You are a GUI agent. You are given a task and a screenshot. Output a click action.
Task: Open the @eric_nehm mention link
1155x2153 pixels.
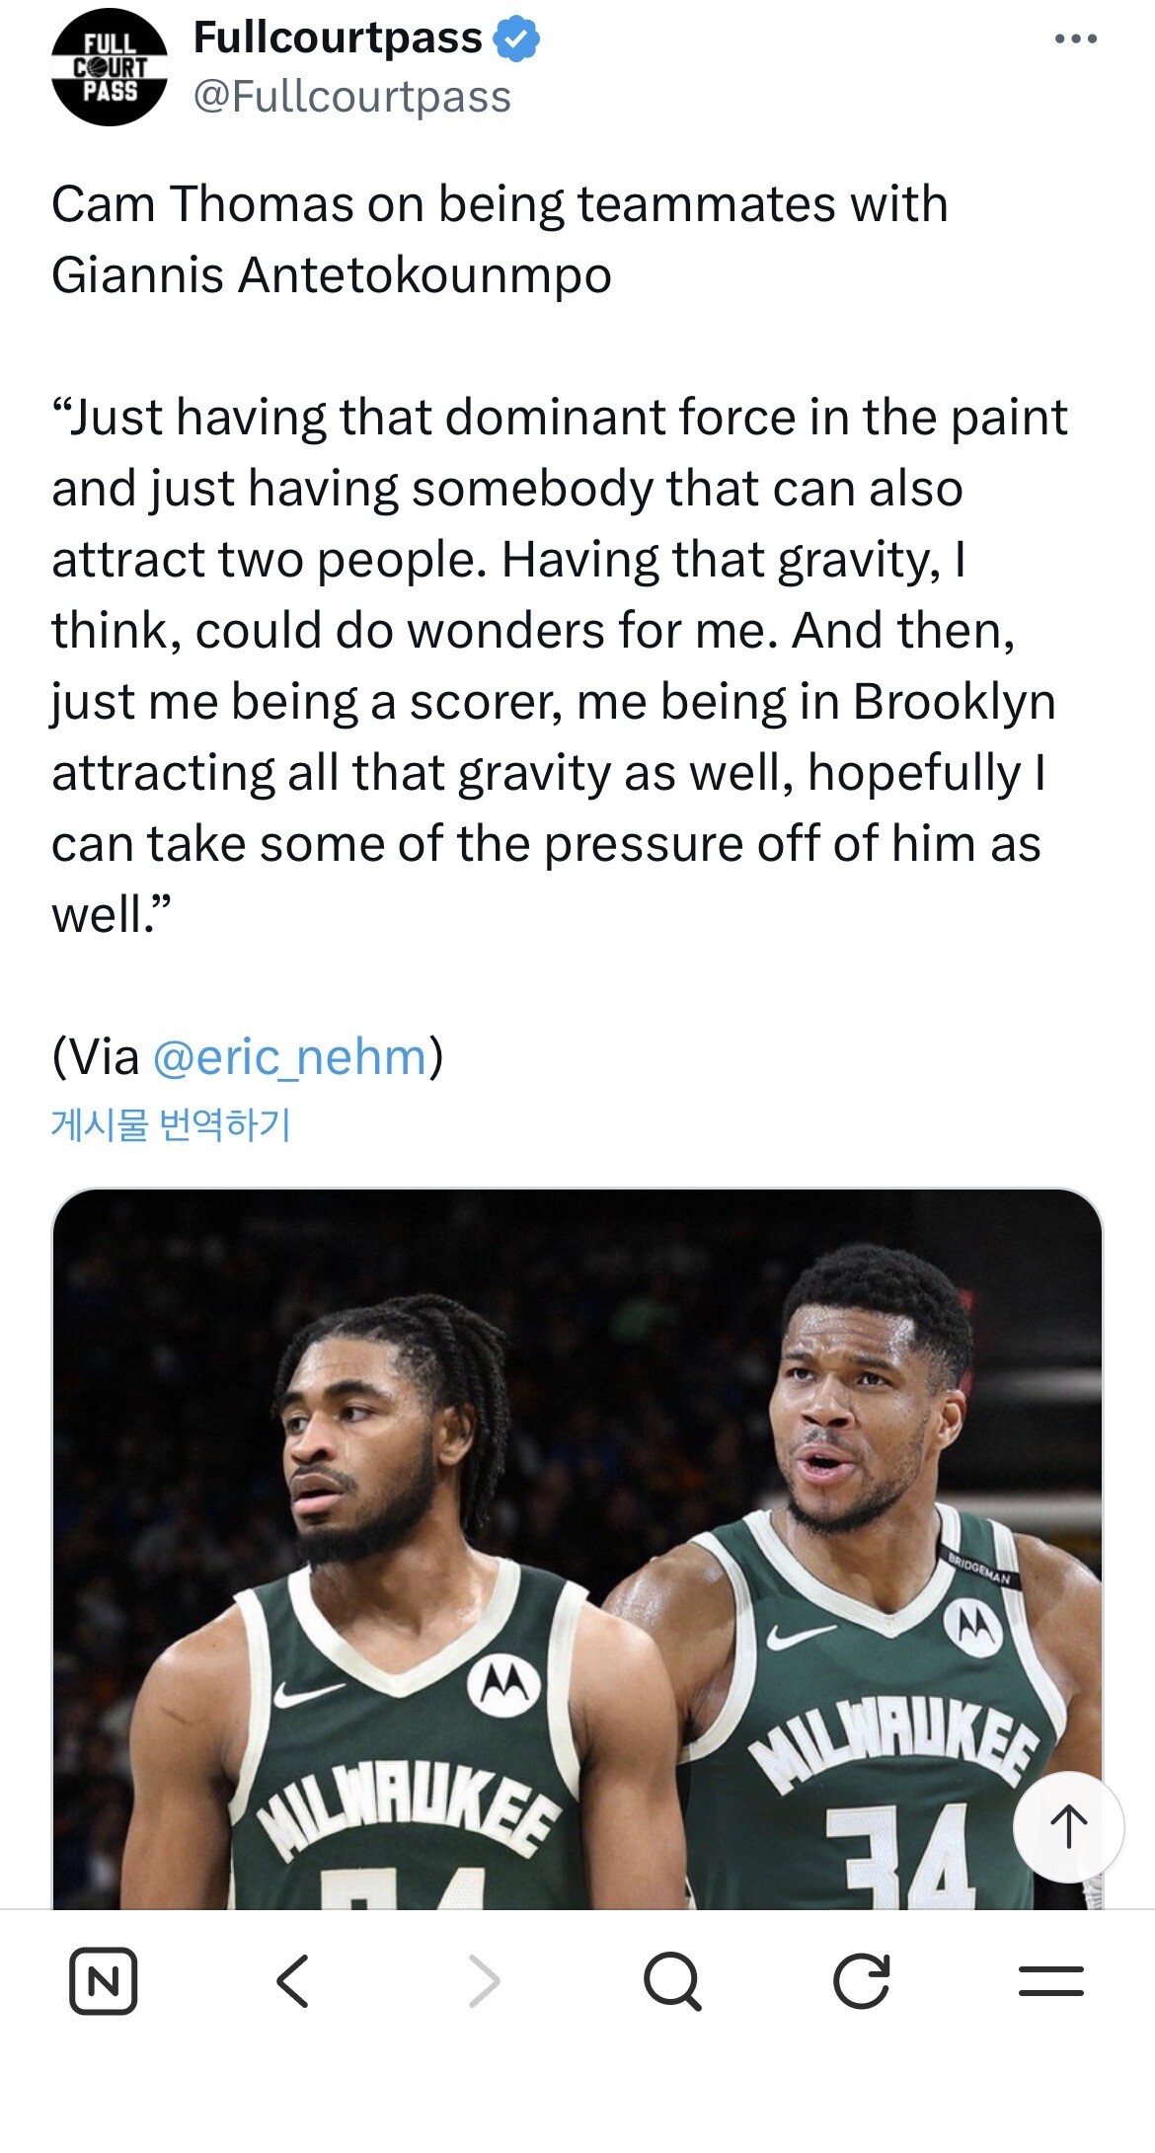click(290, 1057)
